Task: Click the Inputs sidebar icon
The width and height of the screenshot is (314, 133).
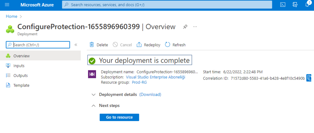Action: [8, 66]
